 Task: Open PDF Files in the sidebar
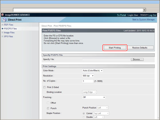[9, 25]
